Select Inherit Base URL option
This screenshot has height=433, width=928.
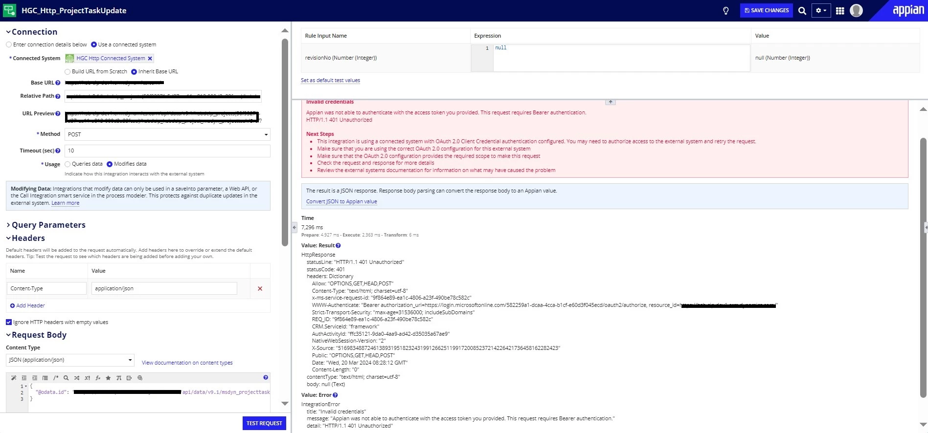pos(134,72)
